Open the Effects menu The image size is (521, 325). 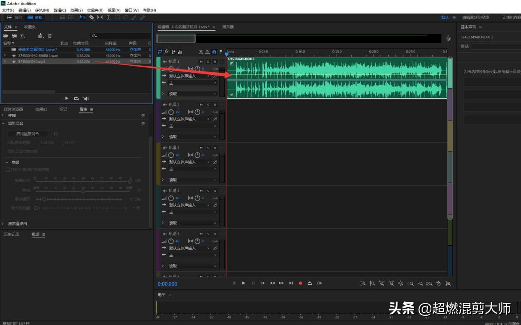76,10
